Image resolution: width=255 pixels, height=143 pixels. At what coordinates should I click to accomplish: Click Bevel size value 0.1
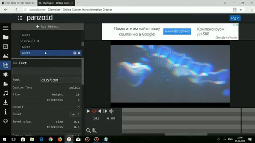tap(77, 122)
